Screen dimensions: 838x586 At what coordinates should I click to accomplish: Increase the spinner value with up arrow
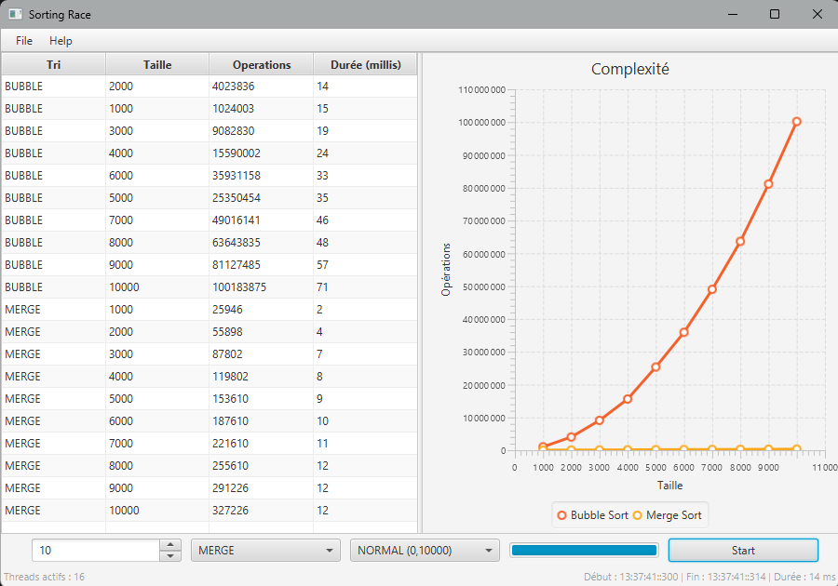point(170,545)
